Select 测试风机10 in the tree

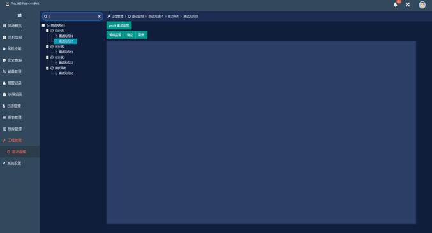66,73
